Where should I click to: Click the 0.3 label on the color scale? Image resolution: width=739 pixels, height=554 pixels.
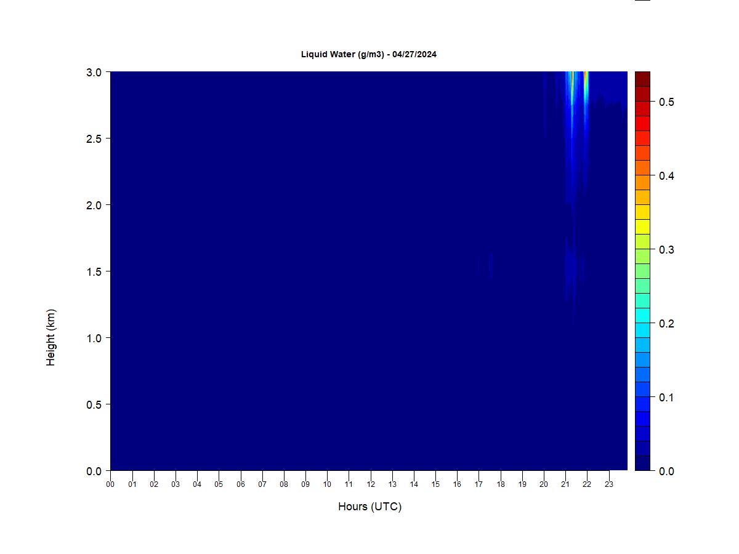click(666, 249)
